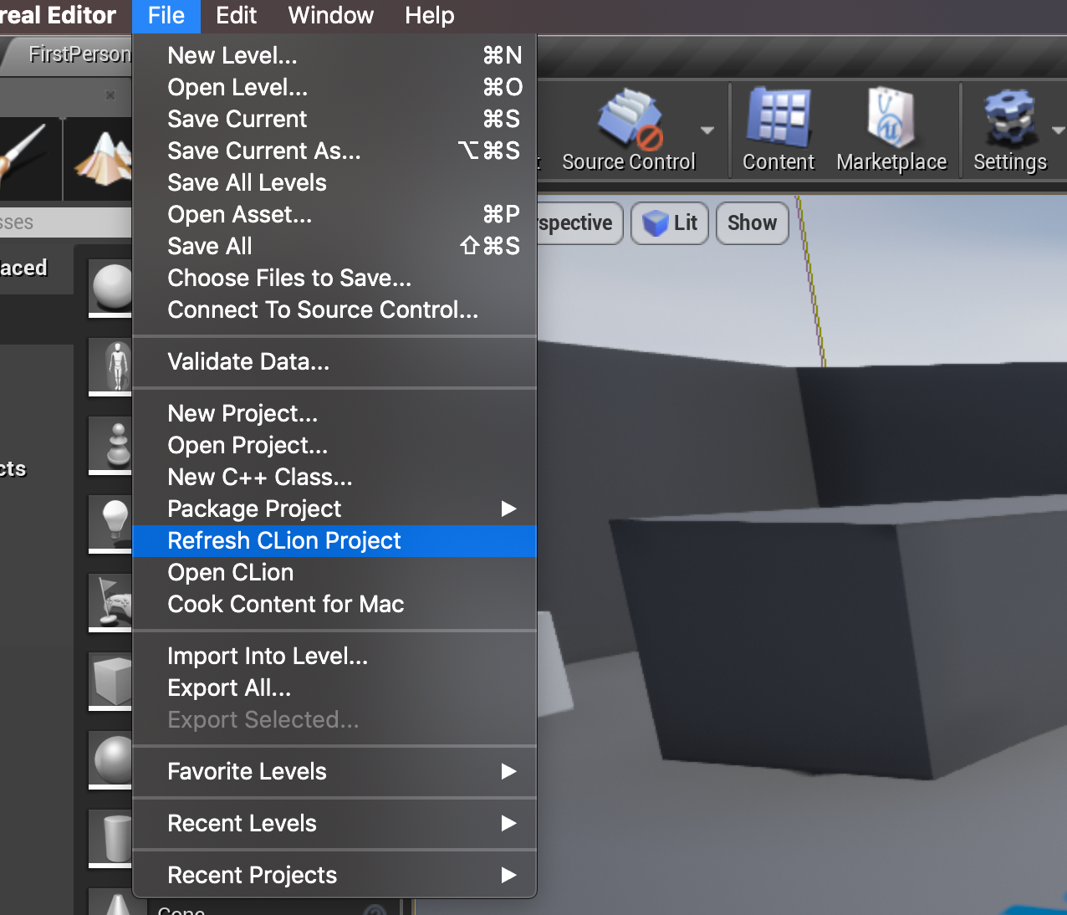This screenshot has width=1067, height=915.
Task: Select the Landscape mode mountain icon
Action: (100, 158)
